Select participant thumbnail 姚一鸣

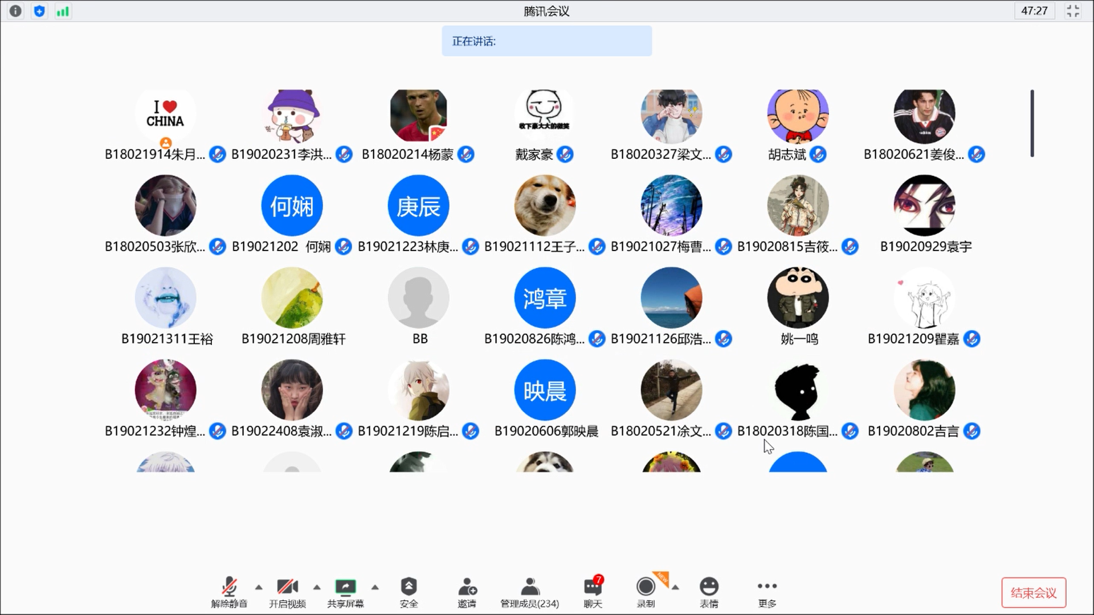click(798, 298)
